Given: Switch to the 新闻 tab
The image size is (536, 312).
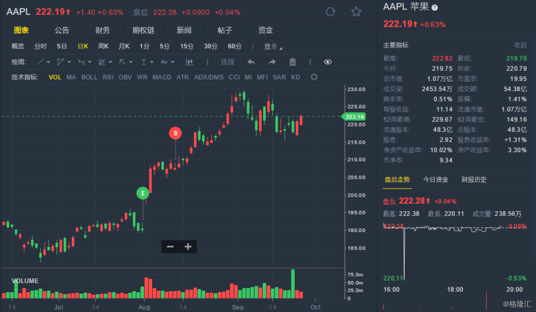Looking at the screenshot, I should coord(184,30).
